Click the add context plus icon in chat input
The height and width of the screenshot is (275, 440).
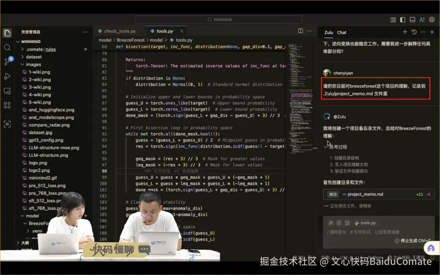[339, 223]
